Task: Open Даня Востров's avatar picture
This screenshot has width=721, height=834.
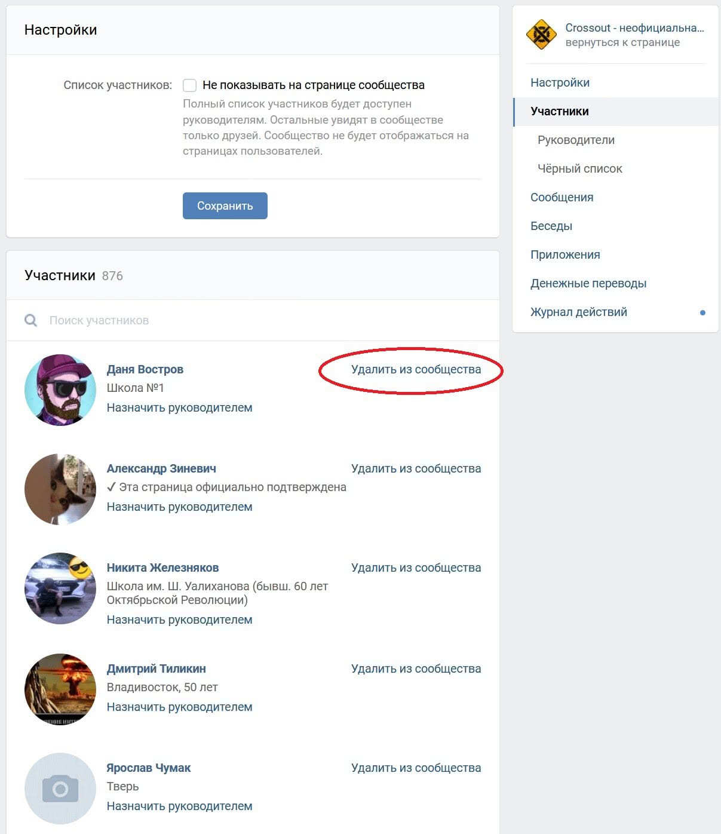Action: click(60, 390)
